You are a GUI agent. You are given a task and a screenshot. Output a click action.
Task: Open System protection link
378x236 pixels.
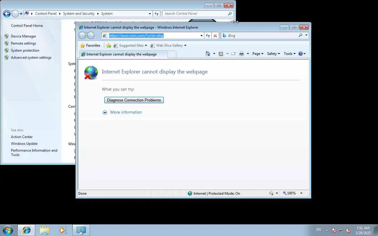(x=25, y=50)
